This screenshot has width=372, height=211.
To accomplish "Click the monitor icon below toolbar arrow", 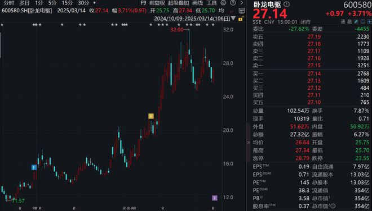I will pyautogui.click(x=242, y=11).
